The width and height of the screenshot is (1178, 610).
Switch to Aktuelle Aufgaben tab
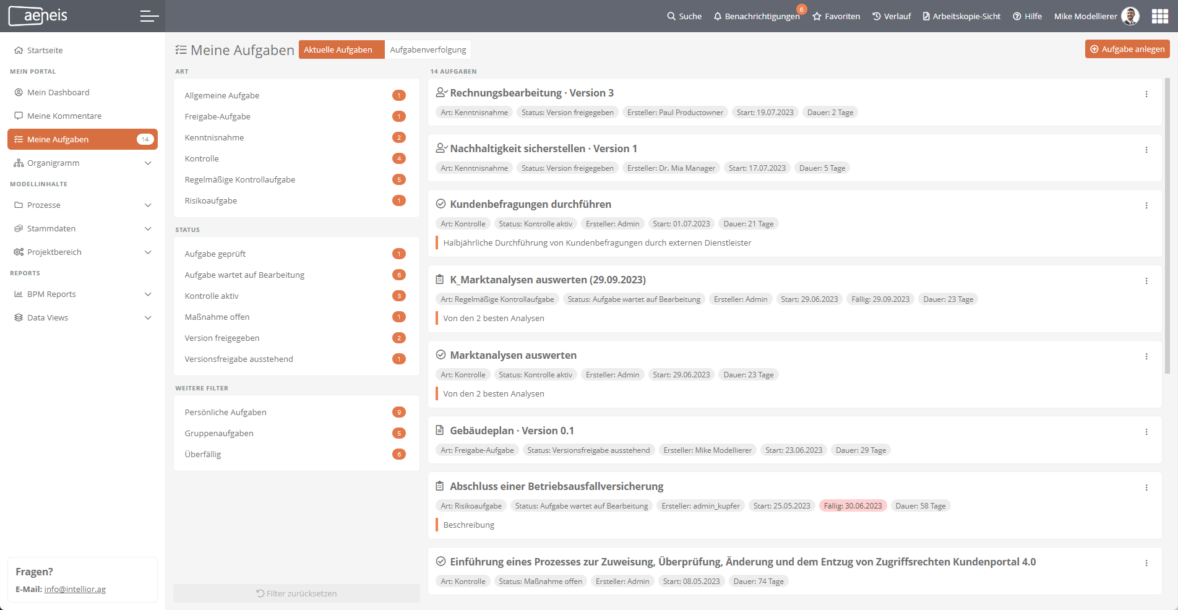pos(342,49)
